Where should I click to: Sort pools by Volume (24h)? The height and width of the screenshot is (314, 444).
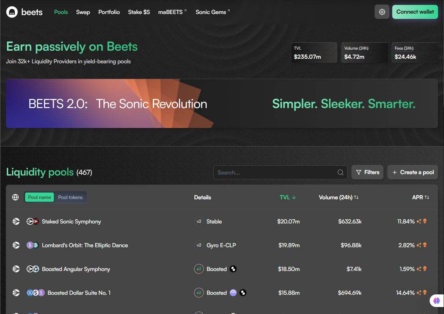point(338,197)
